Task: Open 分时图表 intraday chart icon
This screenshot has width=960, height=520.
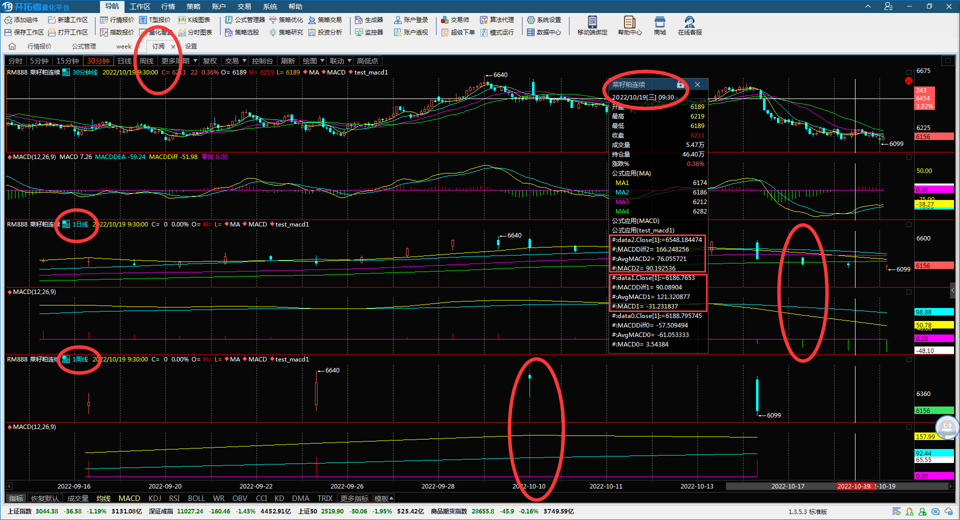Action: pyautogui.click(x=182, y=32)
